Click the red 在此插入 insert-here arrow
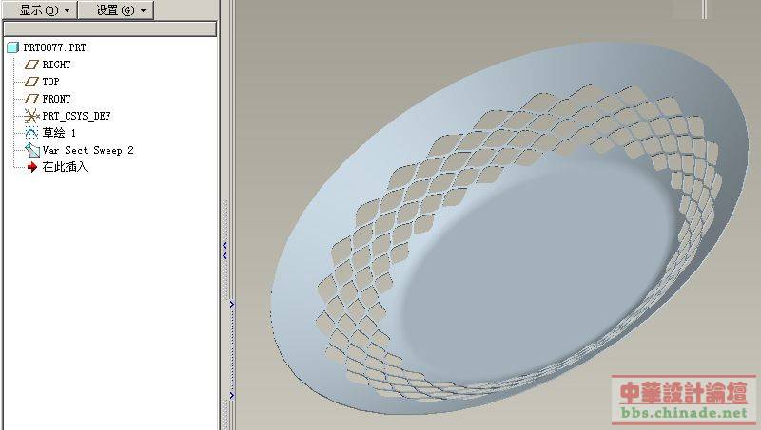The height and width of the screenshot is (430, 761). [32, 167]
